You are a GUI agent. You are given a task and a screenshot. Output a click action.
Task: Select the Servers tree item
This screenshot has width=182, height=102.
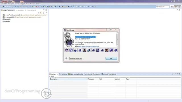pyautogui.click(x=7, y=22)
